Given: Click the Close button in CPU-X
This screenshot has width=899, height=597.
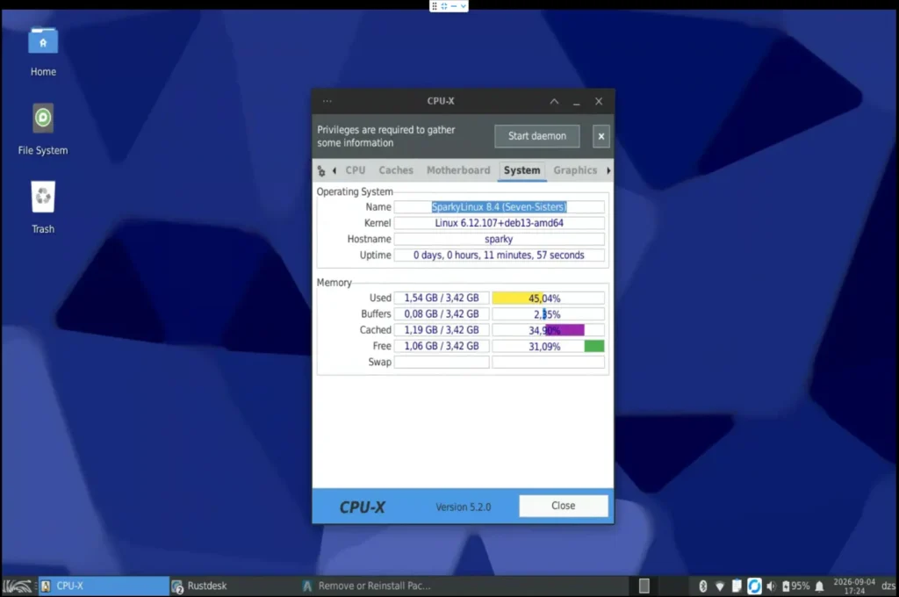Looking at the screenshot, I should [x=563, y=506].
